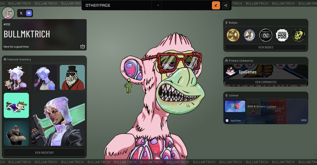Image resolution: width=317 pixels, height=165 pixels.
Task: Click the ApeChain label
Action: point(236,120)
